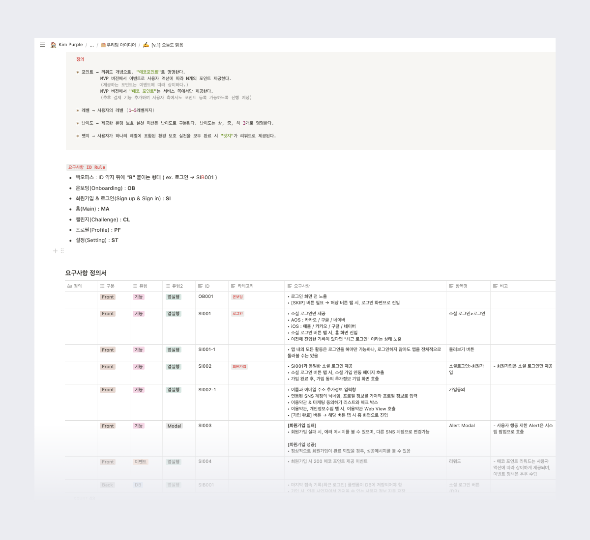Click the 로그인 category tag
590x540 pixels.
[238, 314]
